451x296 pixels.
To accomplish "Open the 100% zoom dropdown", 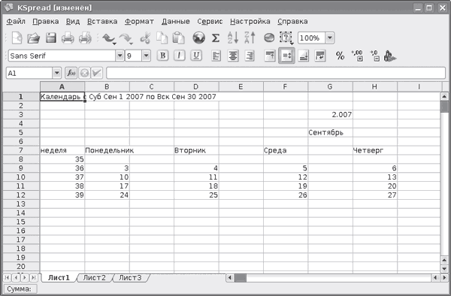I will (x=330, y=38).
